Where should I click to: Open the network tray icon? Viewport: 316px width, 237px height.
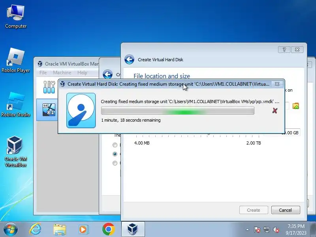tap(267, 229)
